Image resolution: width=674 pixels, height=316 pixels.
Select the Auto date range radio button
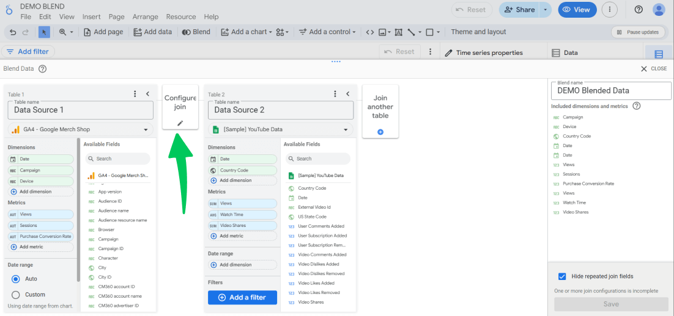point(16,279)
